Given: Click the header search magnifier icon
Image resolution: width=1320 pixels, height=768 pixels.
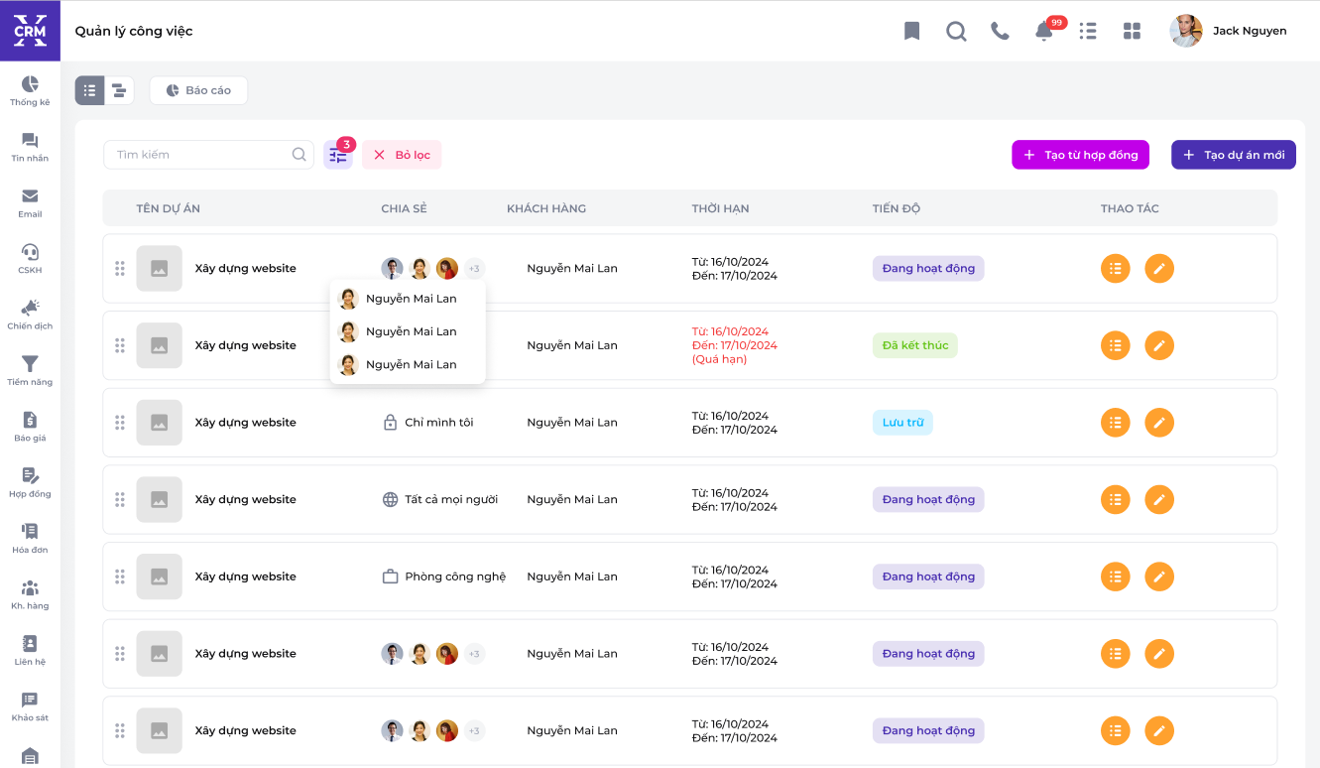Looking at the screenshot, I should [x=956, y=31].
